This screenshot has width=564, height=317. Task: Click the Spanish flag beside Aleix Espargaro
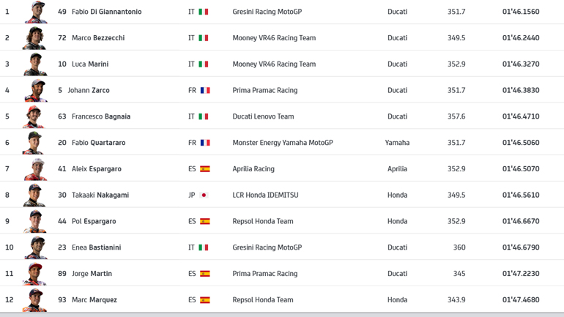pyautogui.click(x=205, y=169)
